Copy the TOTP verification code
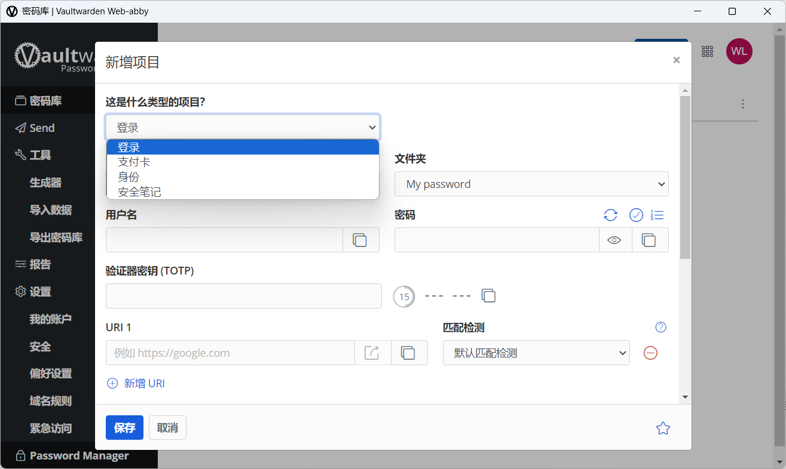This screenshot has height=469, width=786. [489, 296]
